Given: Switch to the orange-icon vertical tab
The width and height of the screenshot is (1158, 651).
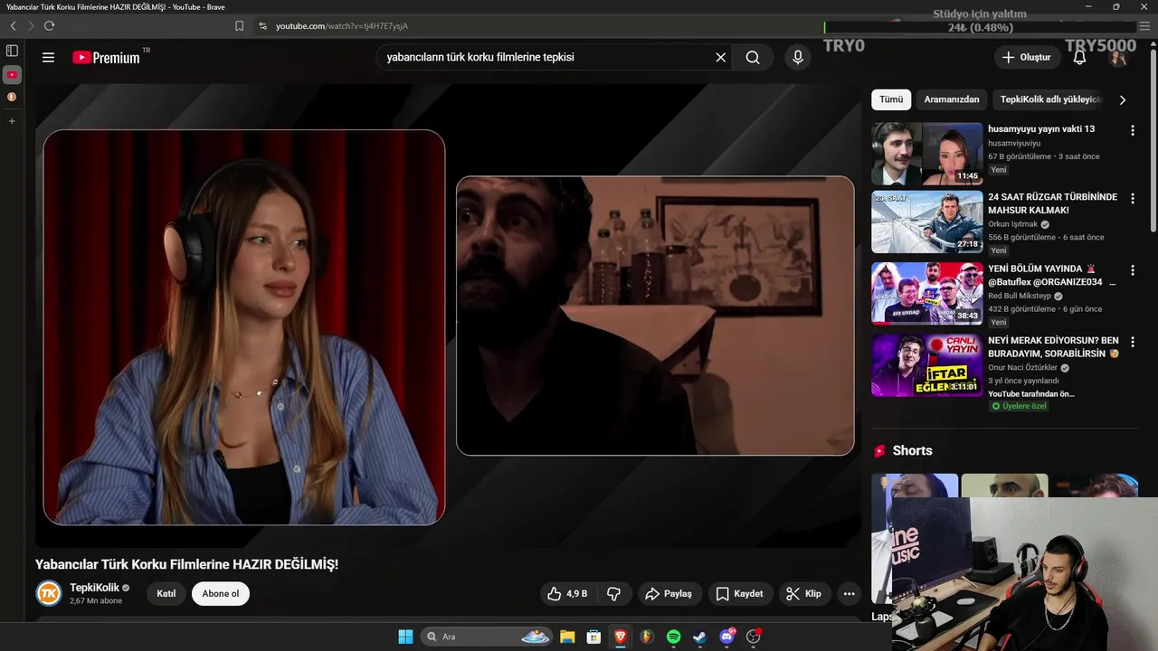Looking at the screenshot, I should coord(12,97).
